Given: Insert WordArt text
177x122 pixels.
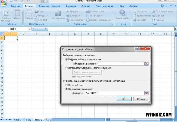Looking at the screenshot, I should coord(140,20).
